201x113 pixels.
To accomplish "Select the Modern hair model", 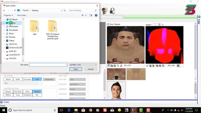I will [x=37, y=92].
